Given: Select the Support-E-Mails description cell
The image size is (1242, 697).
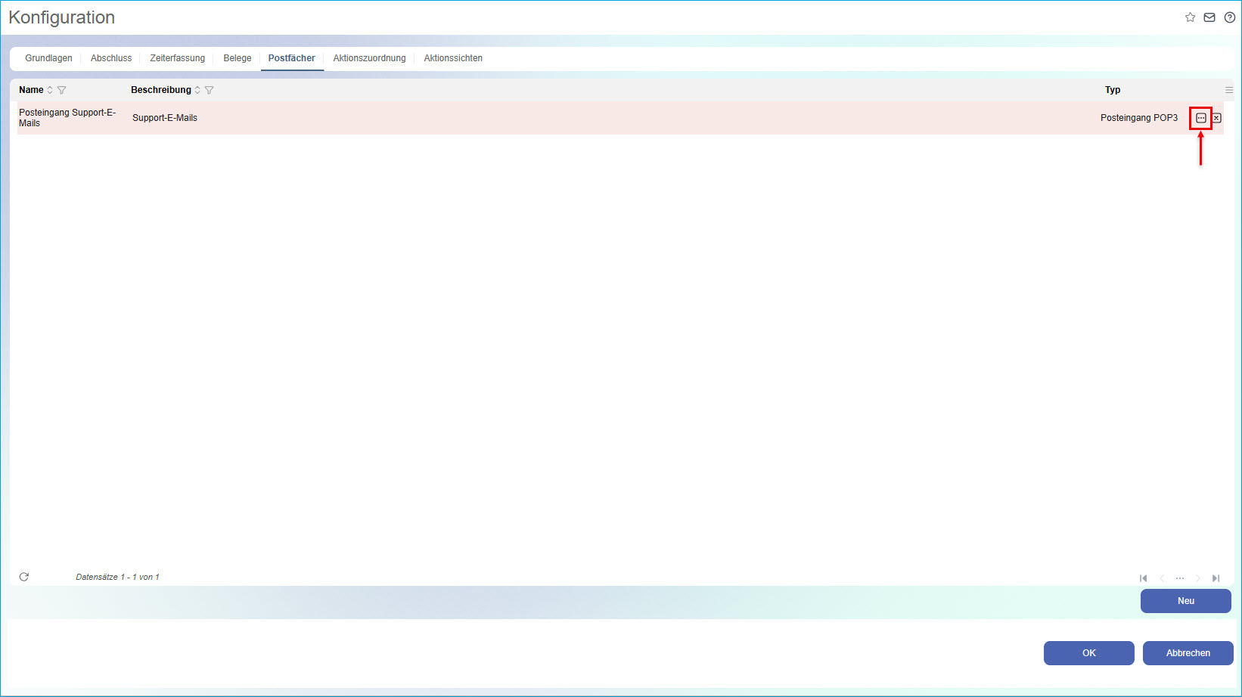Looking at the screenshot, I should (x=165, y=118).
